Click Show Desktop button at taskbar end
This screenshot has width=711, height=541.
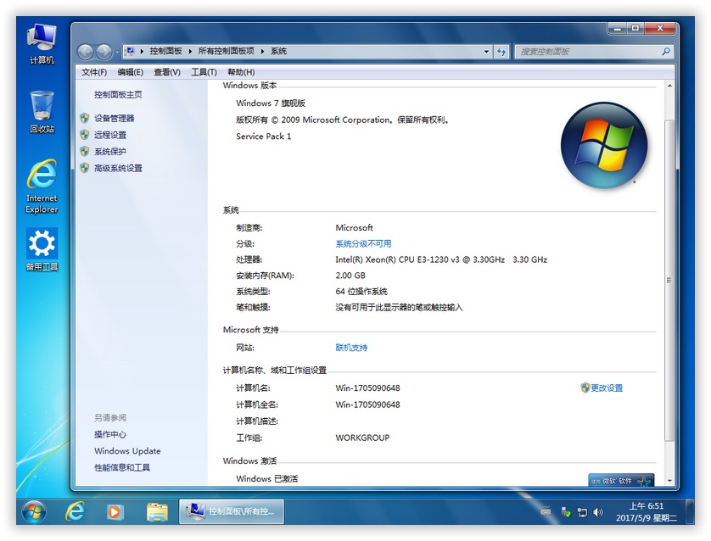point(690,512)
